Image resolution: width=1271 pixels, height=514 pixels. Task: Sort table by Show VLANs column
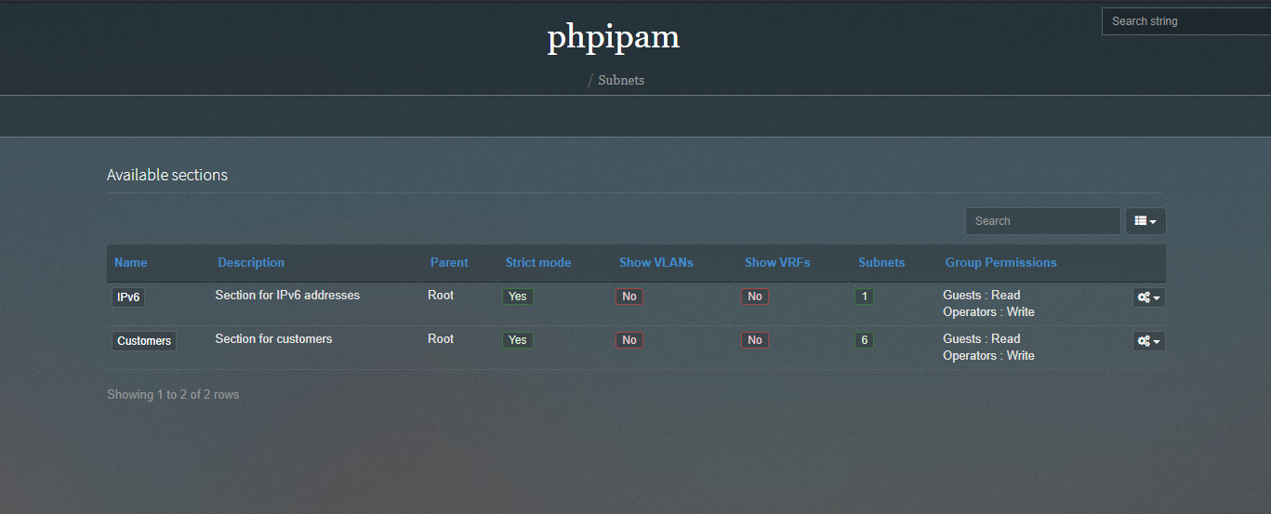click(x=656, y=262)
